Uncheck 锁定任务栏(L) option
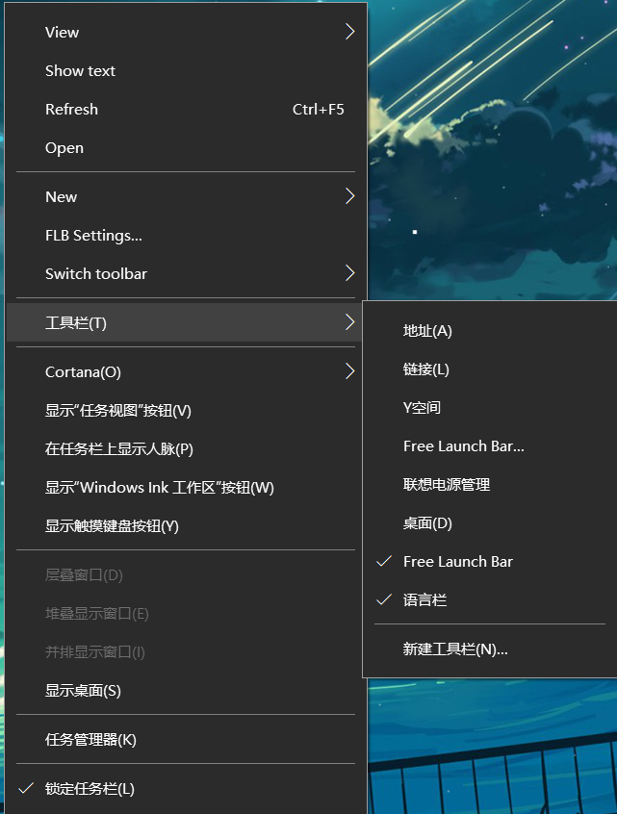 click(90, 789)
